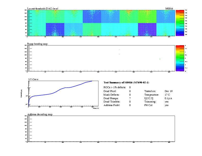Click the 'Temperature:' label
Viewport: 202px width, 156px height.
click(x=152, y=95)
